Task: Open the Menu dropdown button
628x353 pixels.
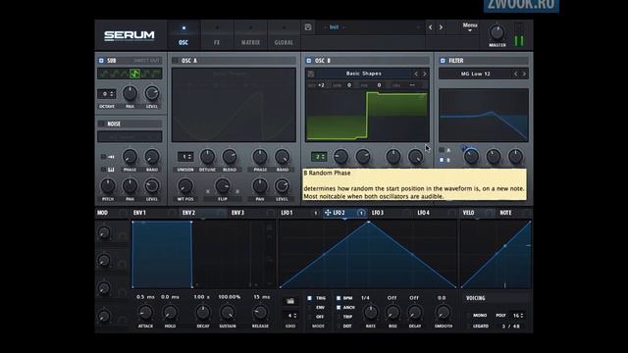Action: 470,26
